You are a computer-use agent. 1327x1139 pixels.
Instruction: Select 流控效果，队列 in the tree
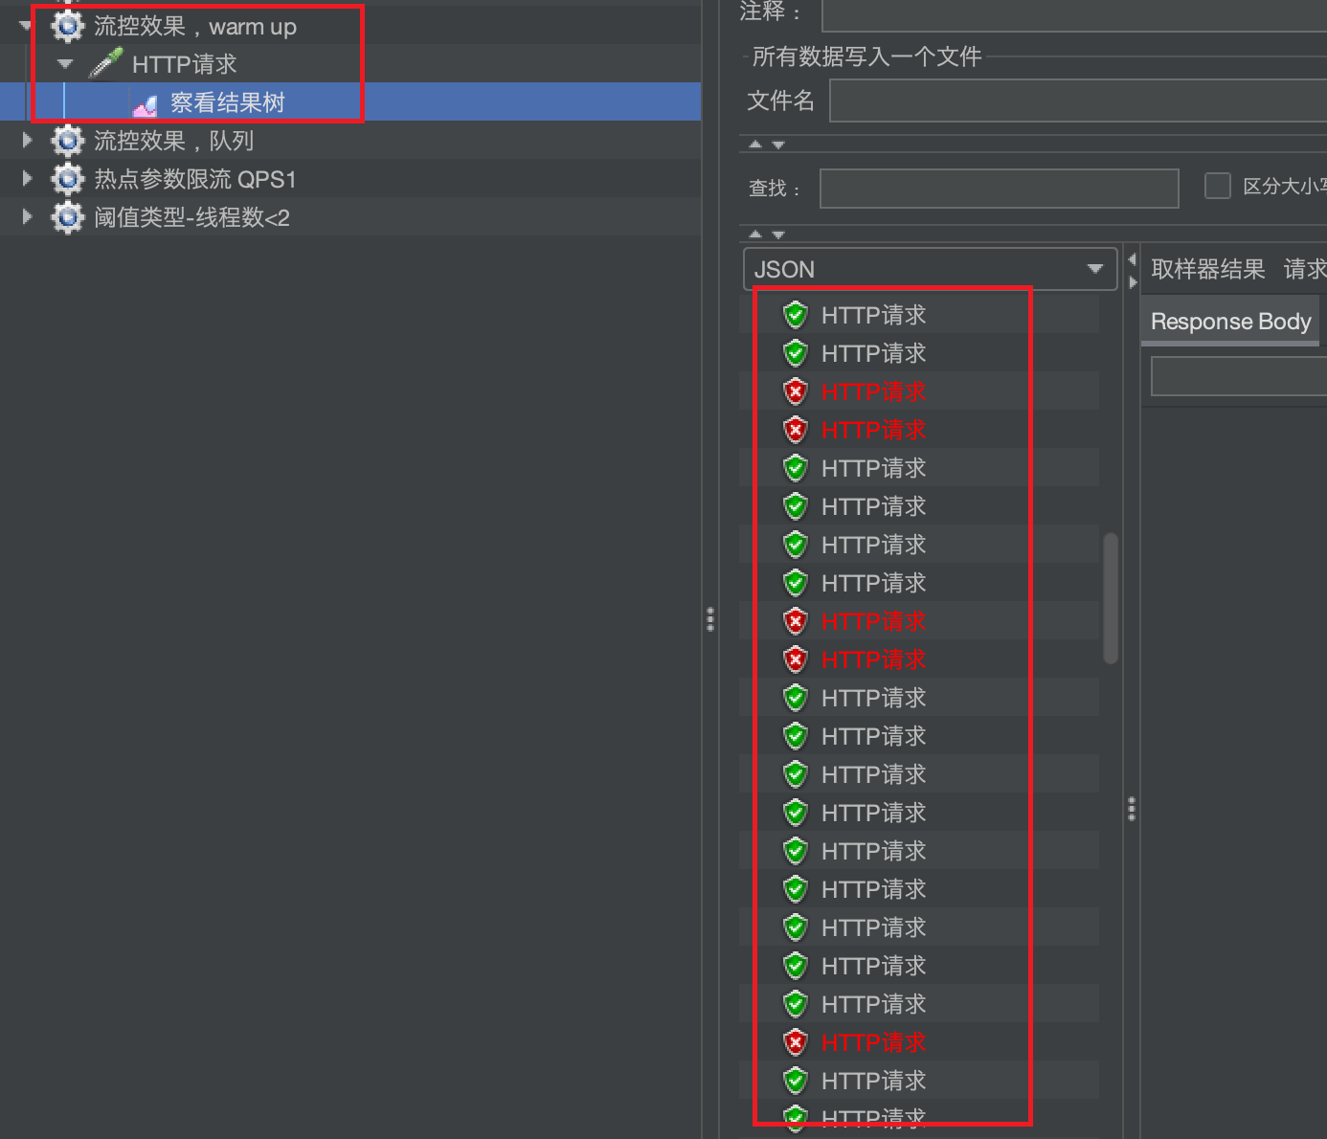[173, 141]
